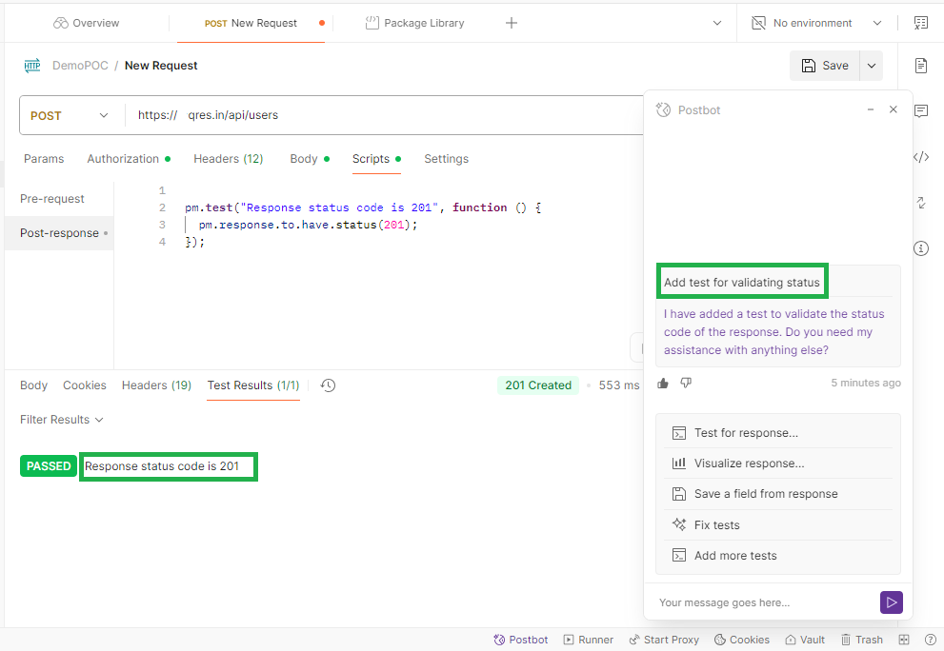
Task: Open the POST method dropdown
Action: point(70,114)
